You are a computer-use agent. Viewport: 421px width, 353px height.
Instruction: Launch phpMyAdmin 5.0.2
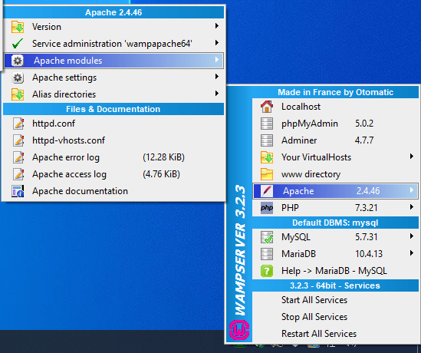(x=335, y=124)
